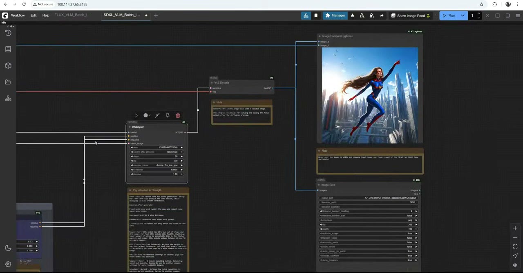Open the workflows folder sidebar icon
Viewport: 523px width, 273px height.
[x=8, y=82]
